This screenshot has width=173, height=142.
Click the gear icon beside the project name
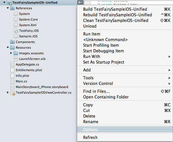(80, 3)
